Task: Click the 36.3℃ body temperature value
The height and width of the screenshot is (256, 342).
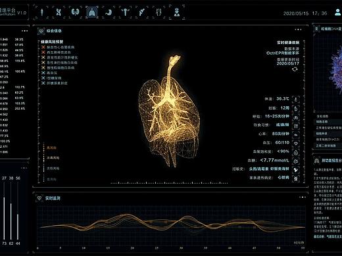Action: (x=283, y=99)
